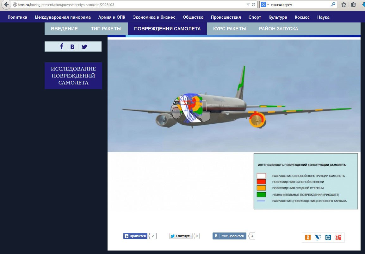Open the Космос section in the menu
Image resolution: width=365 pixels, height=254 pixels.
pyautogui.click(x=302, y=17)
